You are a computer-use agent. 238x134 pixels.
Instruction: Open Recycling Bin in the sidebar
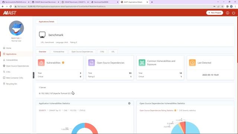pyautogui.click(x=12, y=84)
